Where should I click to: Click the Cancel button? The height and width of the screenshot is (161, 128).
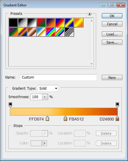pos(112,24)
